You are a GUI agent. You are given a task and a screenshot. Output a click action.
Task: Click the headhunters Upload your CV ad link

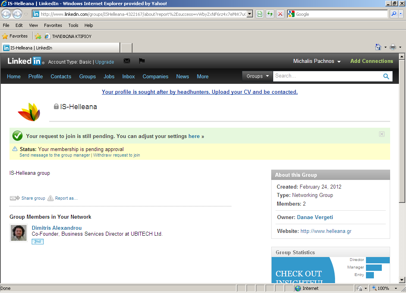(x=200, y=92)
